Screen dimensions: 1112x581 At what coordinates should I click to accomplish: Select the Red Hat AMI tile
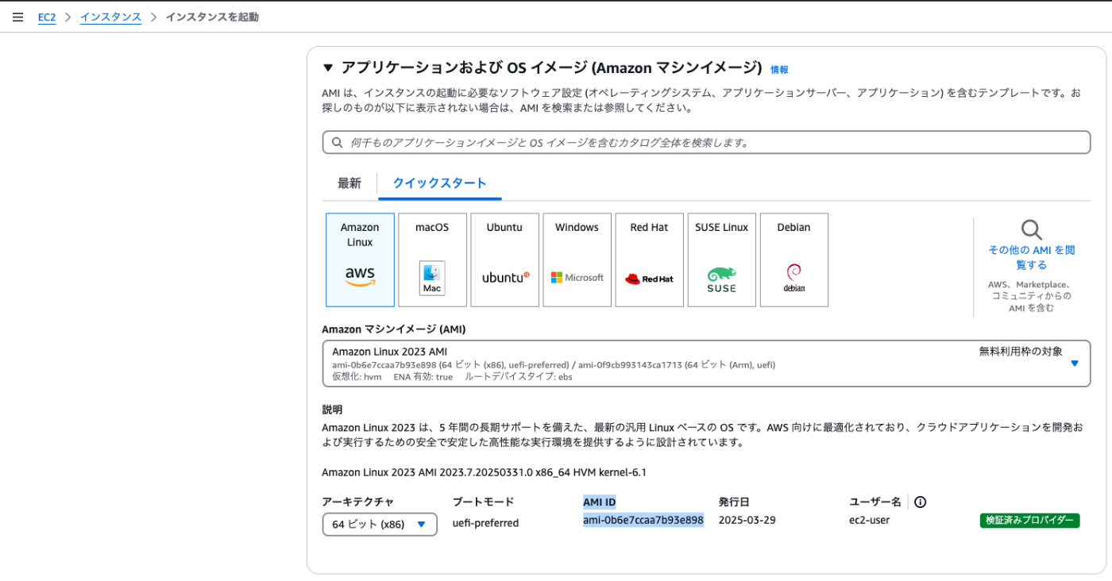click(649, 260)
